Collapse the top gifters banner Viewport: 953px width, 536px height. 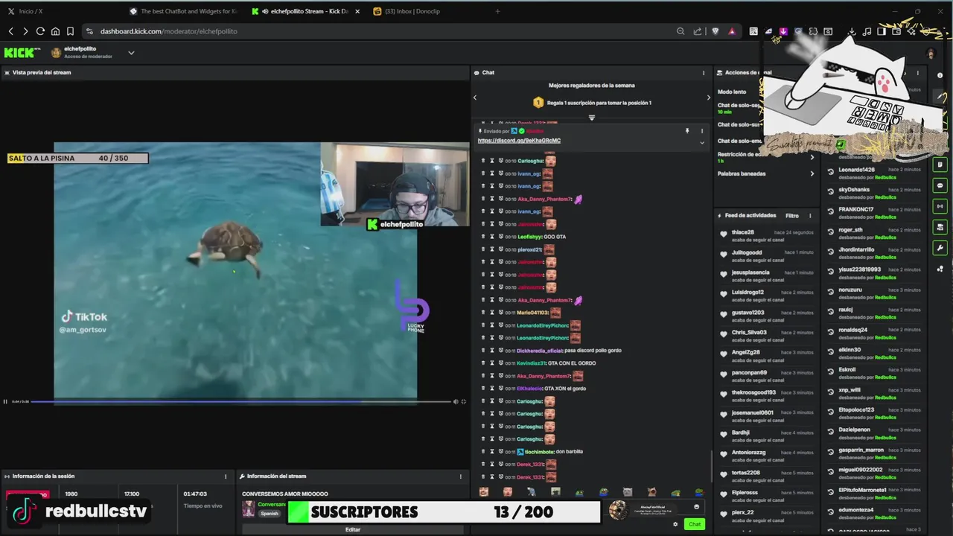coord(592,118)
